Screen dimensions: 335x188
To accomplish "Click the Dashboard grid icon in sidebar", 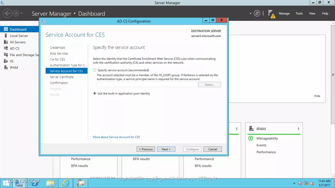I will (x=6, y=29).
